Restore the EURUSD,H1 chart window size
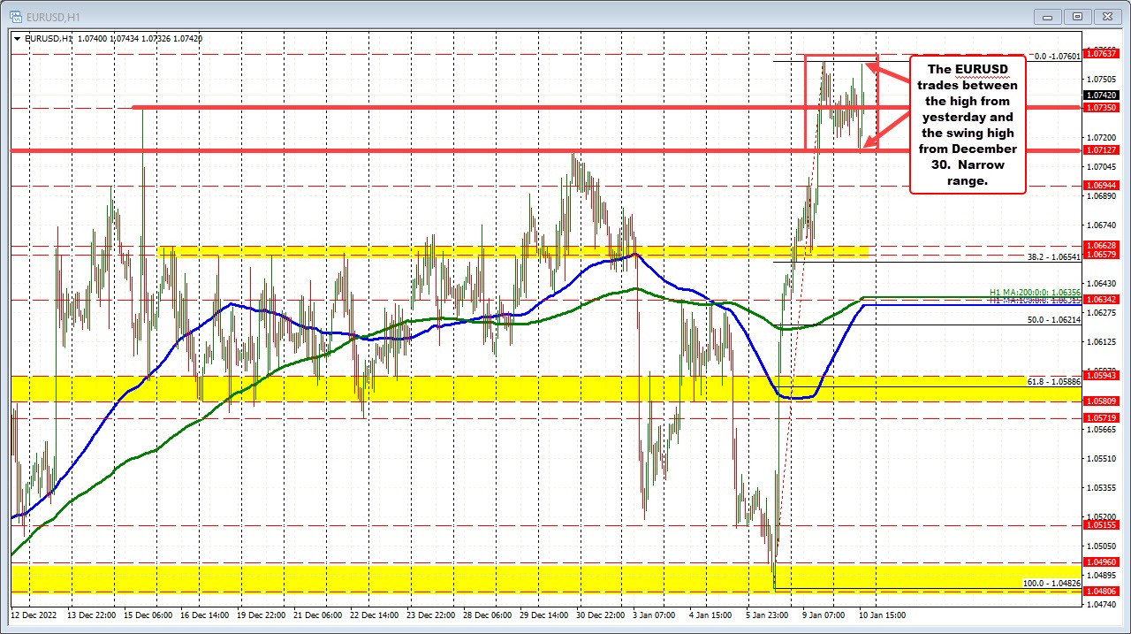The width and height of the screenshot is (1131, 634). pos(1077,16)
